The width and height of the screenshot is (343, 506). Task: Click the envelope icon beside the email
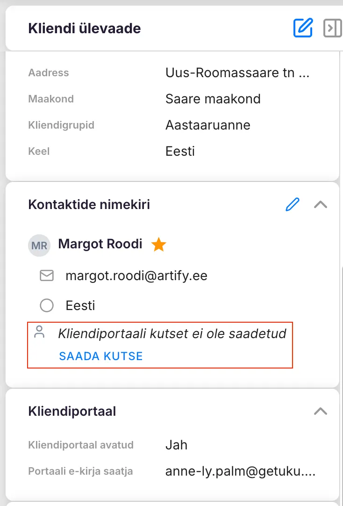pyautogui.click(x=46, y=276)
